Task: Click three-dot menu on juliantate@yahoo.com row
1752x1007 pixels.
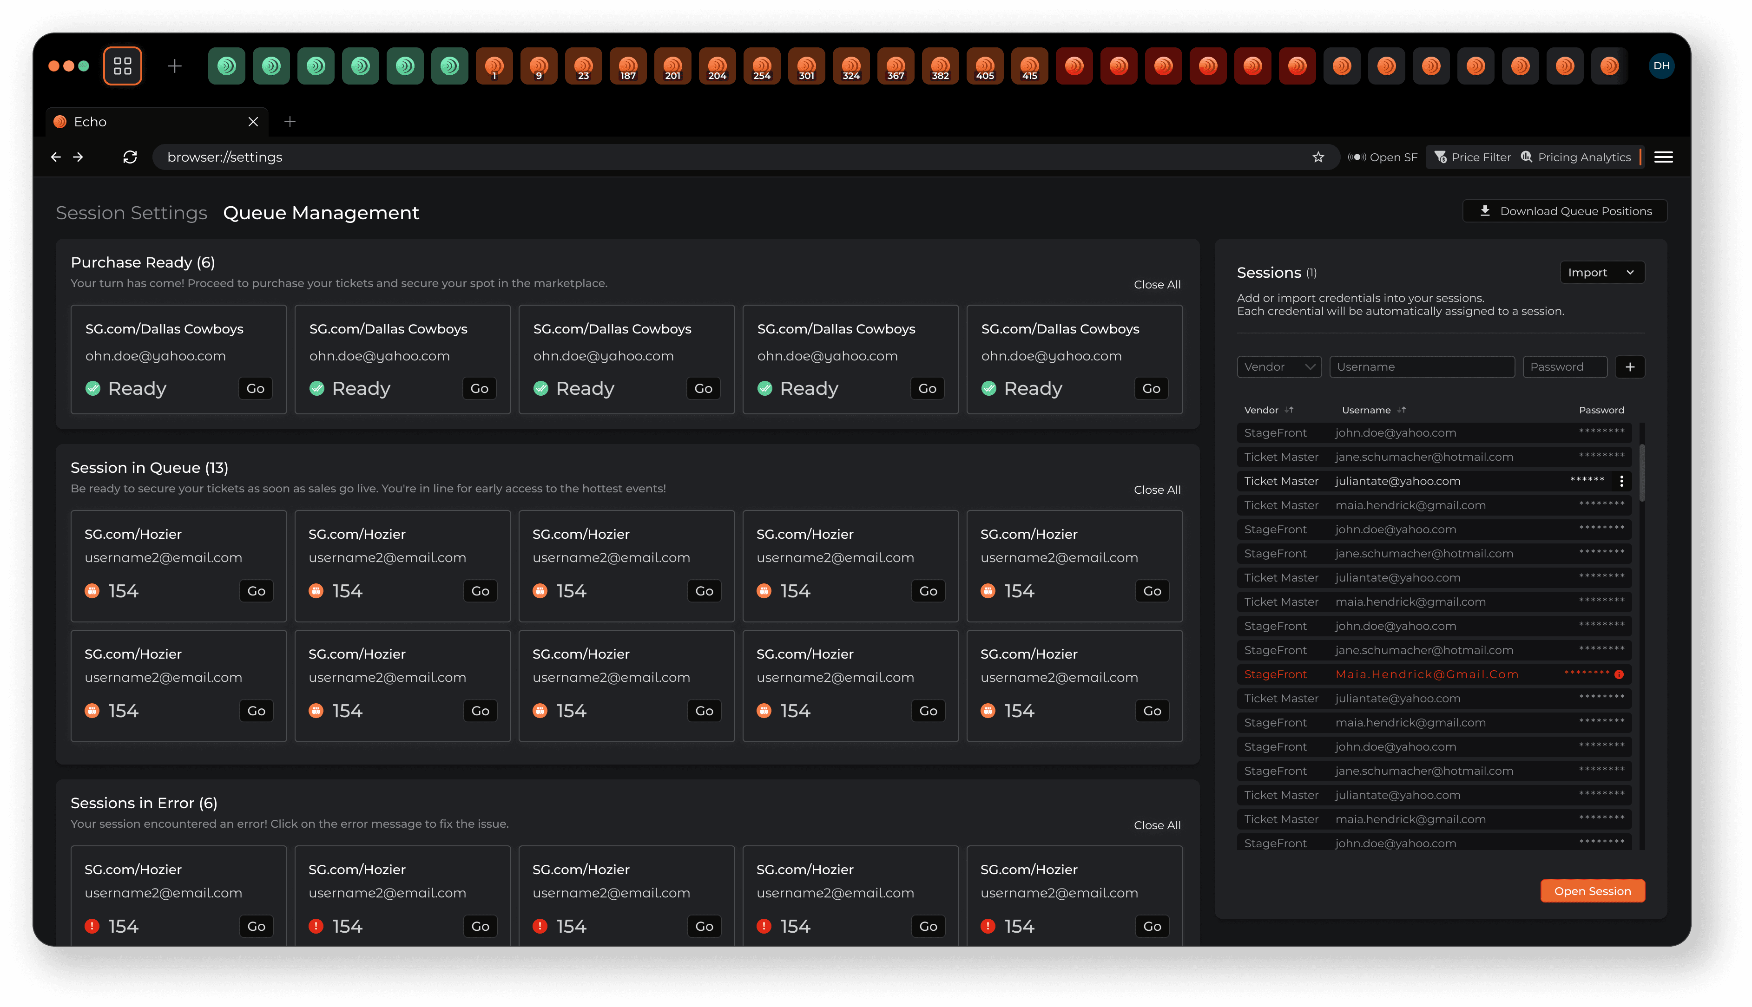Action: point(1621,481)
